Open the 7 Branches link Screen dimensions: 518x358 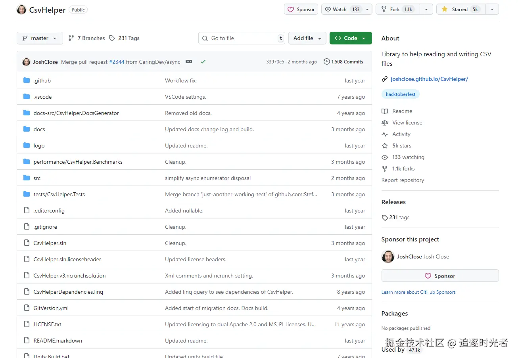click(x=86, y=38)
